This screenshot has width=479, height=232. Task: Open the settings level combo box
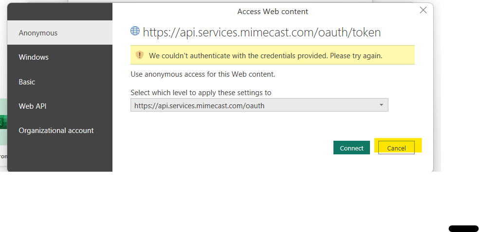tap(253, 105)
